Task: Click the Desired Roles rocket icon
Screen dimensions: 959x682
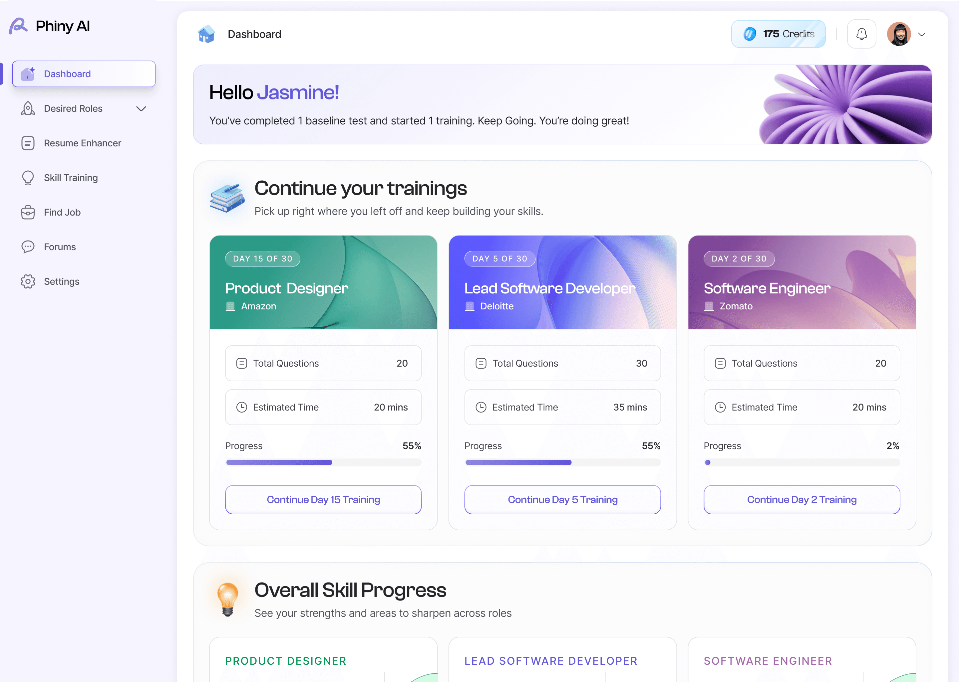Action: (28, 108)
